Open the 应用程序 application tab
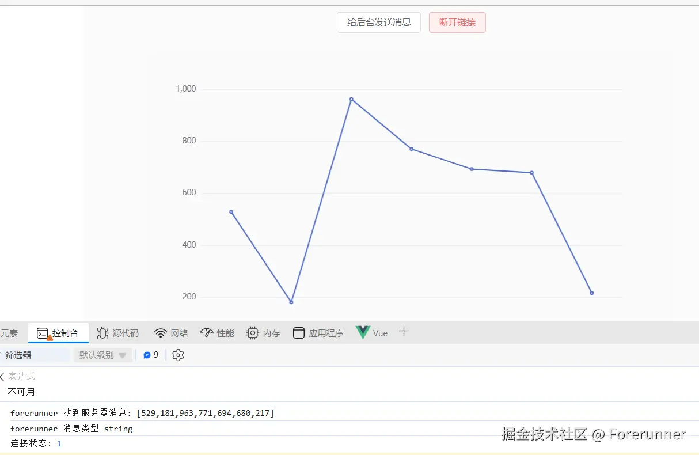Image resolution: width=699 pixels, height=455 pixels. tap(318, 333)
